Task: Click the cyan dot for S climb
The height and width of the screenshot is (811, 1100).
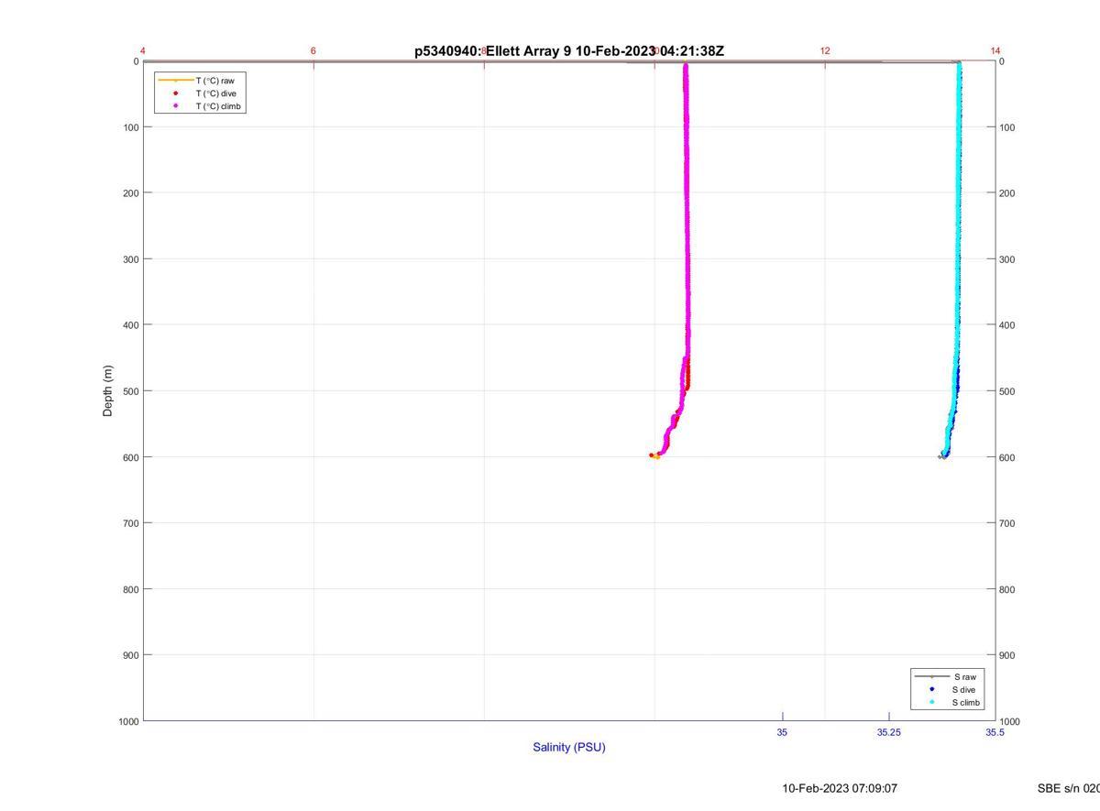Action: point(931,703)
